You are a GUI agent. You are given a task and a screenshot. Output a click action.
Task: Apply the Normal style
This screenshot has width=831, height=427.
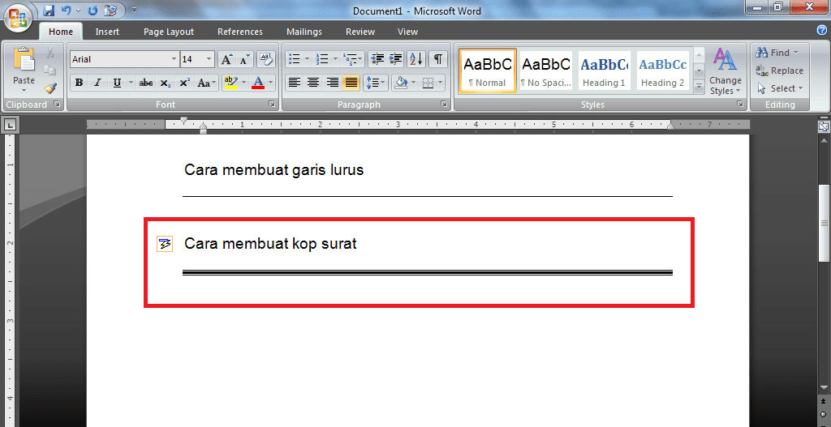tap(488, 71)
